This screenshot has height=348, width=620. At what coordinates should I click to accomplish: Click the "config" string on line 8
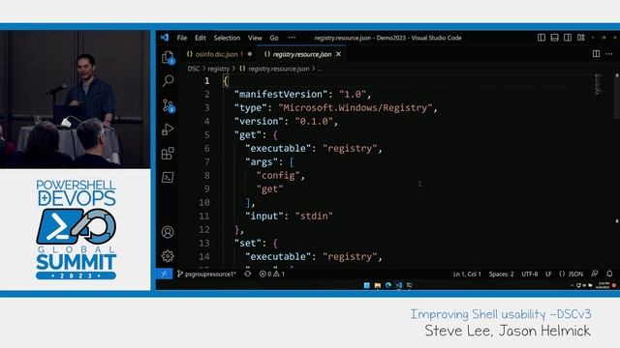tap(278, 175)
